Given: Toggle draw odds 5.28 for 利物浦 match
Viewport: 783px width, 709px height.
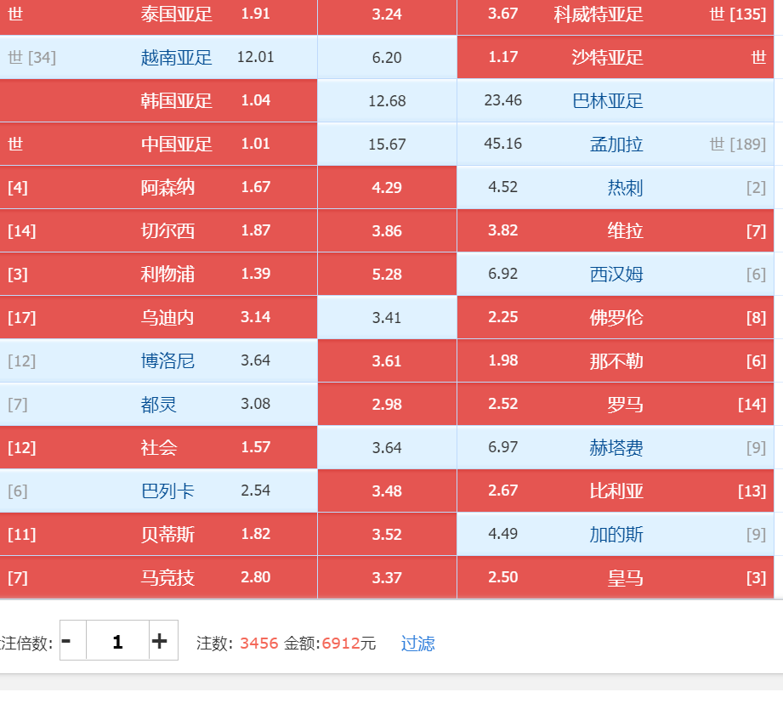Looking at the screenshot, I should point(387,275).
